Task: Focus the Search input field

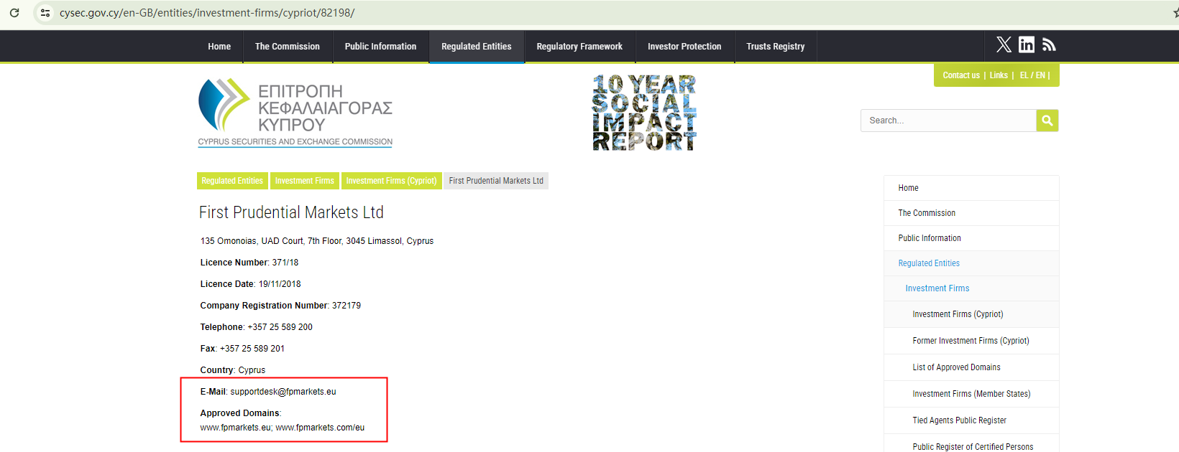Action: pos(948,121)
